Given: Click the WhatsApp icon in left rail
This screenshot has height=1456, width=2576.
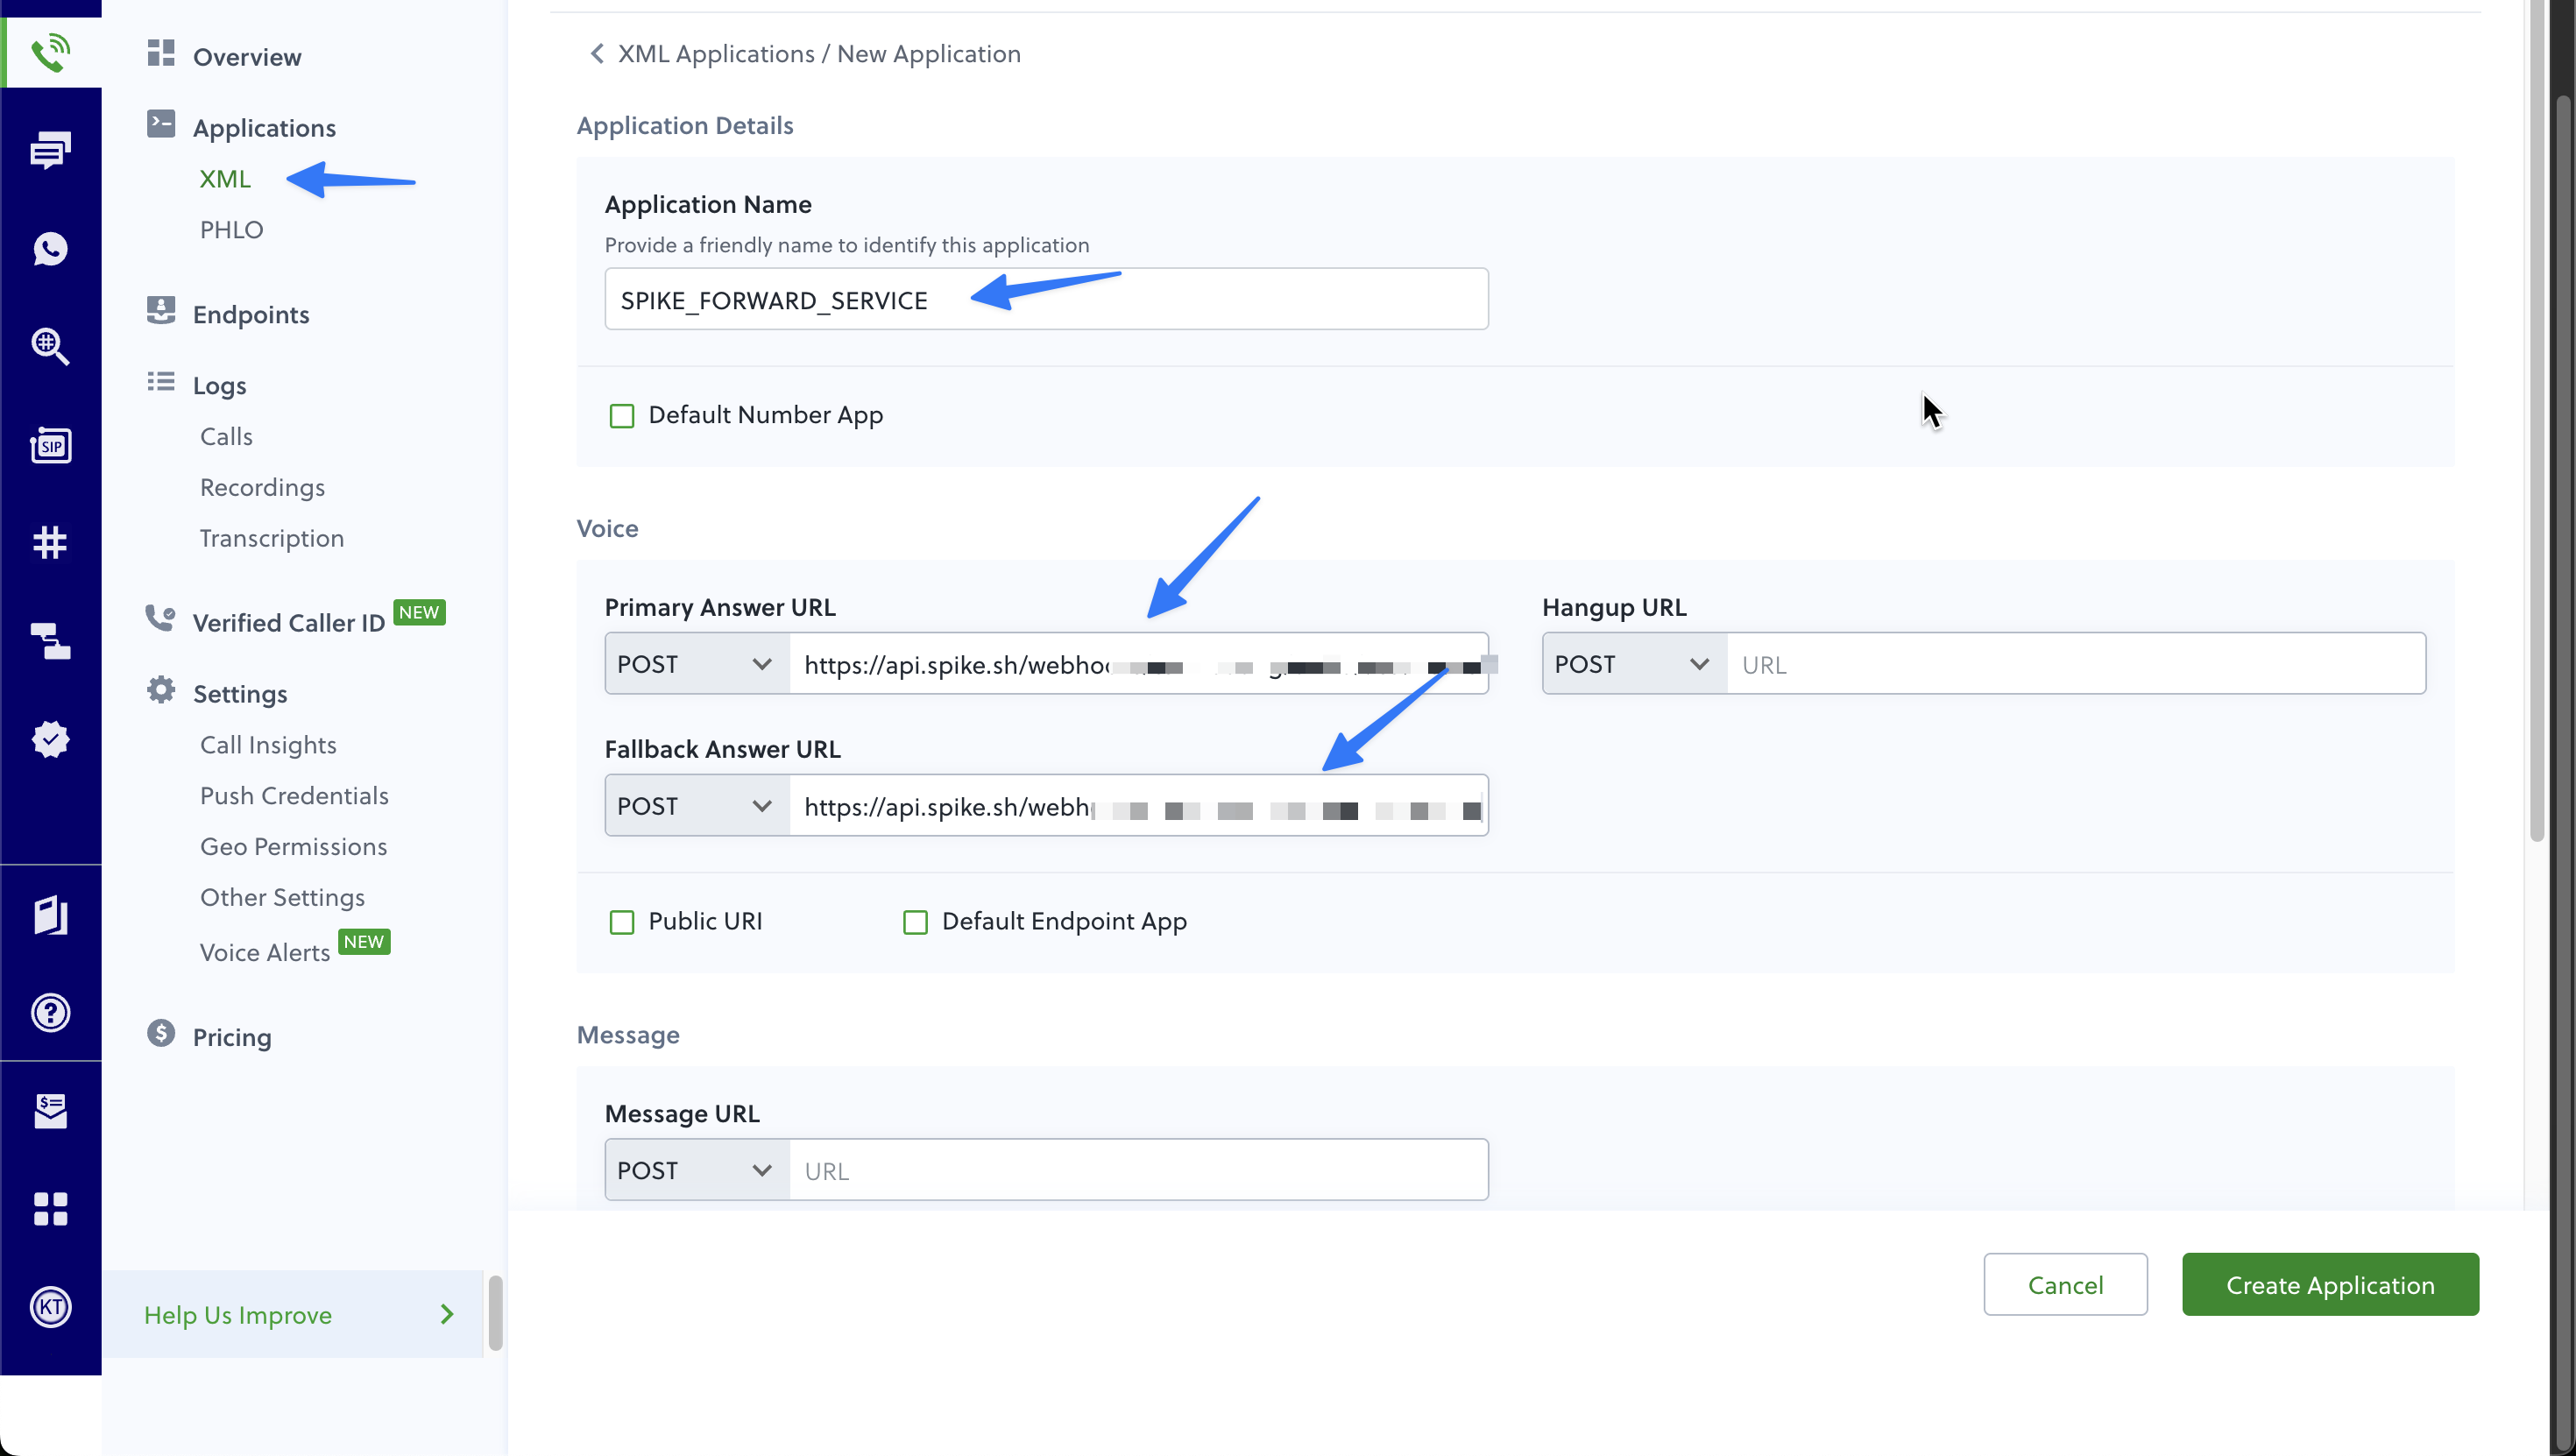Looking at the screenshot, I should coord(50,248).
